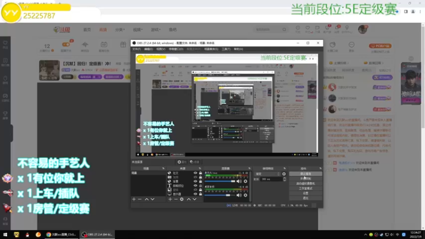
Task: Click 启动虚拟摄像机 virtual camera button
Action: tap(305, 183)
